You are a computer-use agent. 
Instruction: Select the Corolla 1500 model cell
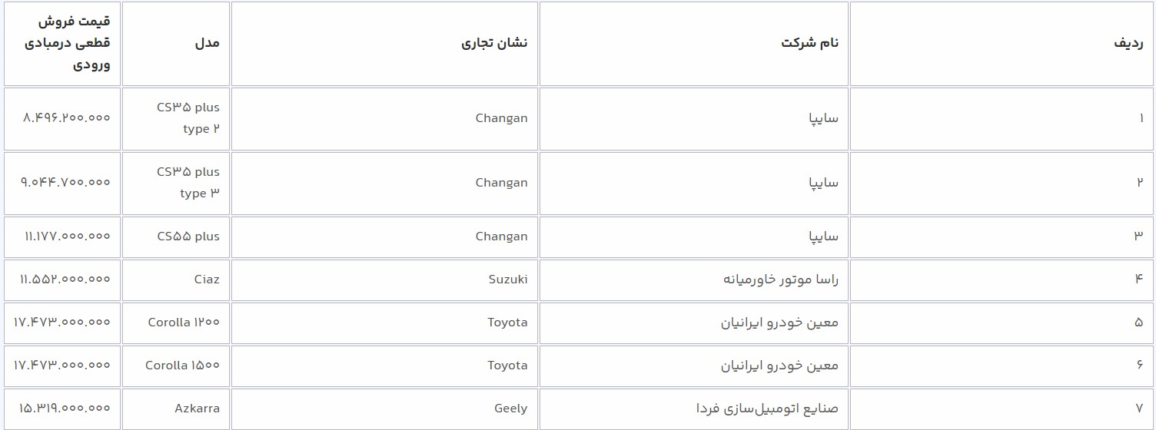pos(182,365)
